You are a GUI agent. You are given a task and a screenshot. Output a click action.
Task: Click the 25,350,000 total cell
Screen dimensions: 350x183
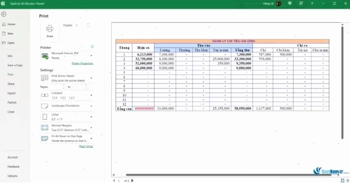(x=221, y=109)
